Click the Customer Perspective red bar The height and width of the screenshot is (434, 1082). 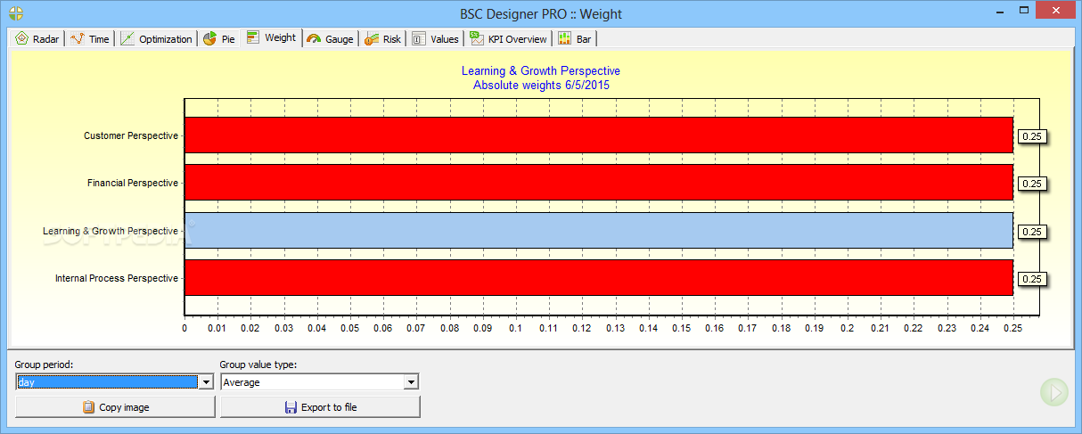pyautogui.click(x=598, y=135)
